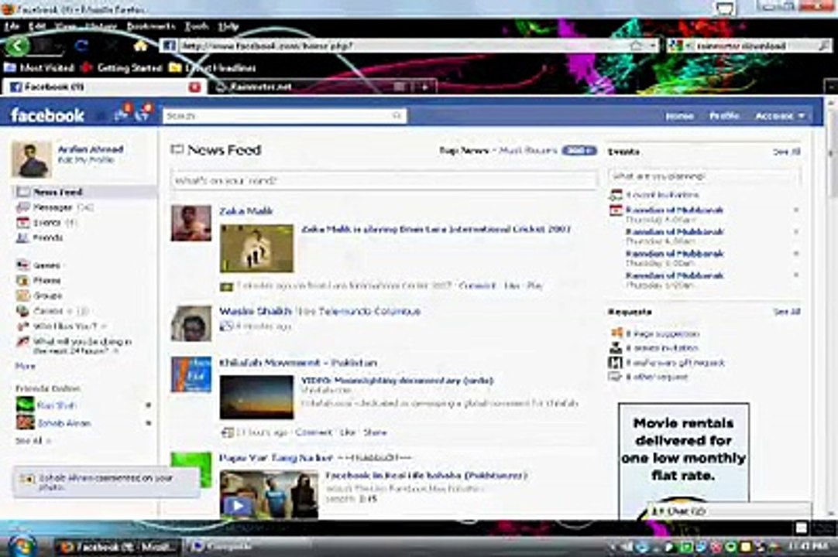Open the Edit menu
Viewport: 838px width, 557px height.
(x=37, y=26)
